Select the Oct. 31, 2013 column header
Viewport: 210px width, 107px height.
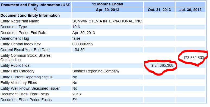(x=159, y=10)
